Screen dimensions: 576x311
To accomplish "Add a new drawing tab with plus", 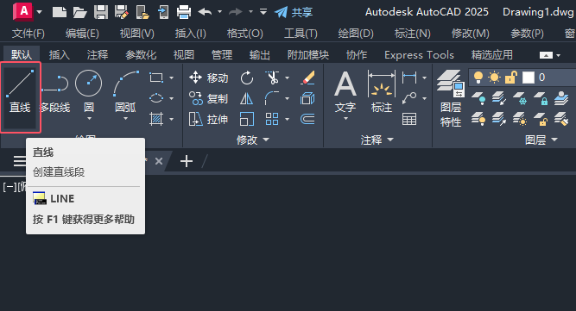I will pyautogui.click(x=187, y=161).
